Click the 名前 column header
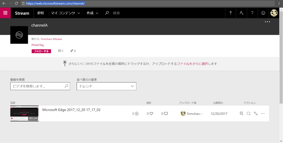This screenshot has width=283, height=143. click(13, 103)
